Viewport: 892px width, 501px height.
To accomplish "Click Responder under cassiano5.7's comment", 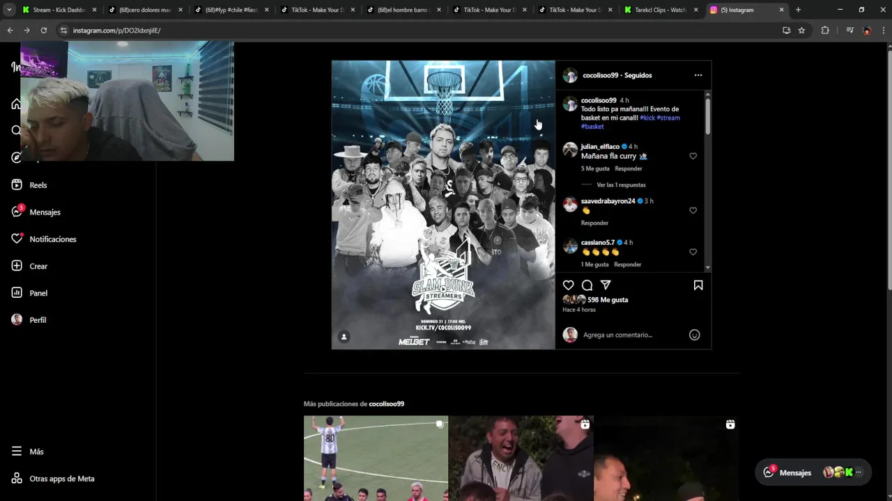I will click(x=627, y=264).
